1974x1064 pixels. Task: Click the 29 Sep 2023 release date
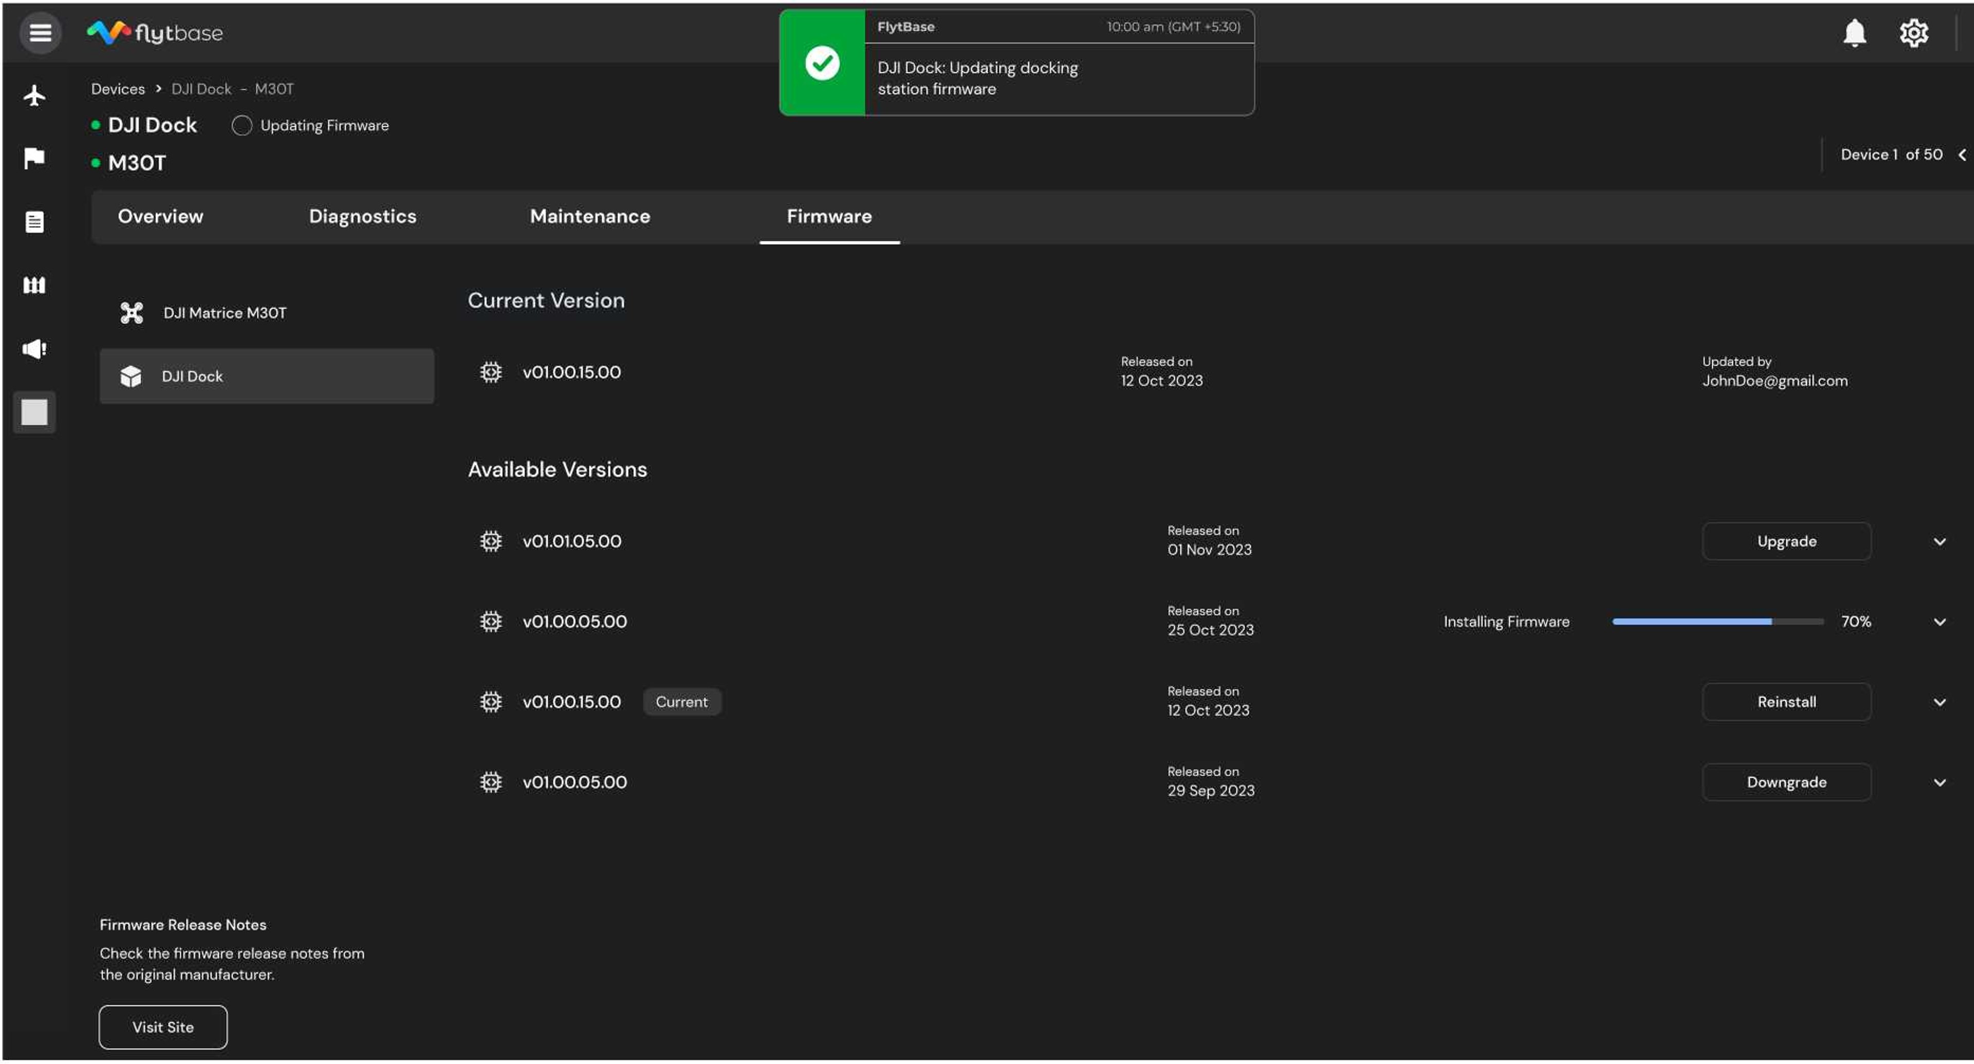point(1211,791)
